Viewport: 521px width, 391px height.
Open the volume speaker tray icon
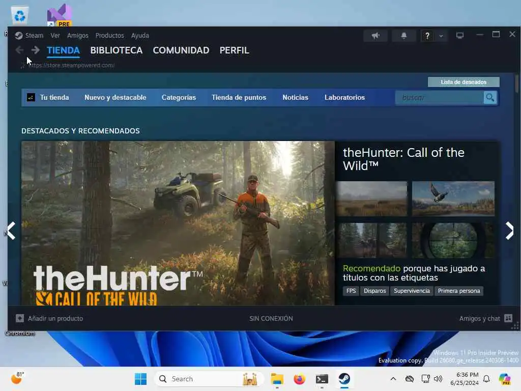click(438, 379)
